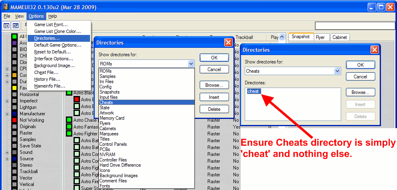Viewport: 397px width, 190px height.
Task: Open the Cheats directory type dropdown
Action: pyautogui.click(x=337, y=71)
